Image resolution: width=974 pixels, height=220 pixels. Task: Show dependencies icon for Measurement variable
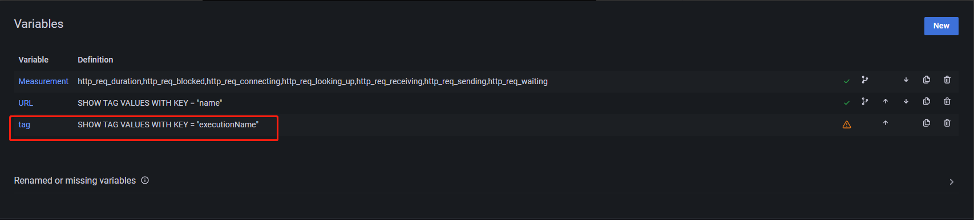865,80
